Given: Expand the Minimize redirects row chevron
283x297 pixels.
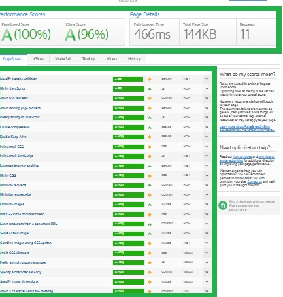Looking at the screenshot, I should [x=207, y=185].
